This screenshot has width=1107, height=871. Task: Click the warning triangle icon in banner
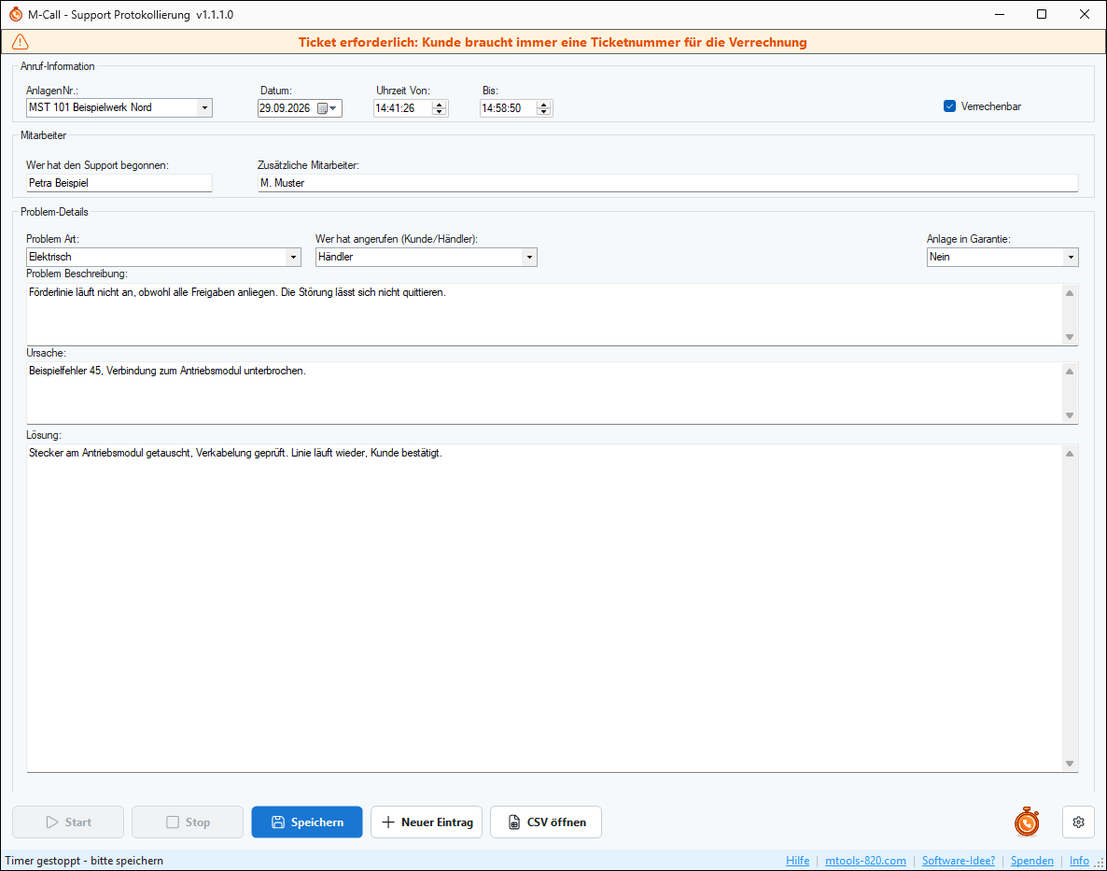coord(21,42)
